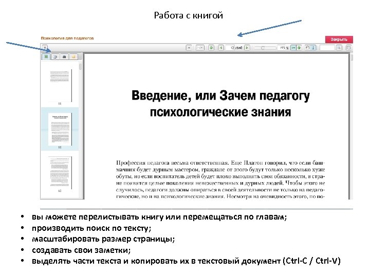The height and width of the screenshot is (277, 370).
Task: Open the table of contents tab
Action: click(55, 56)
